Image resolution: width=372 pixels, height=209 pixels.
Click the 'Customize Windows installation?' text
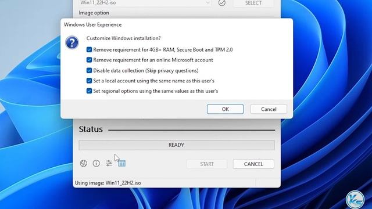pyautogui.click(x=123, y=38)
